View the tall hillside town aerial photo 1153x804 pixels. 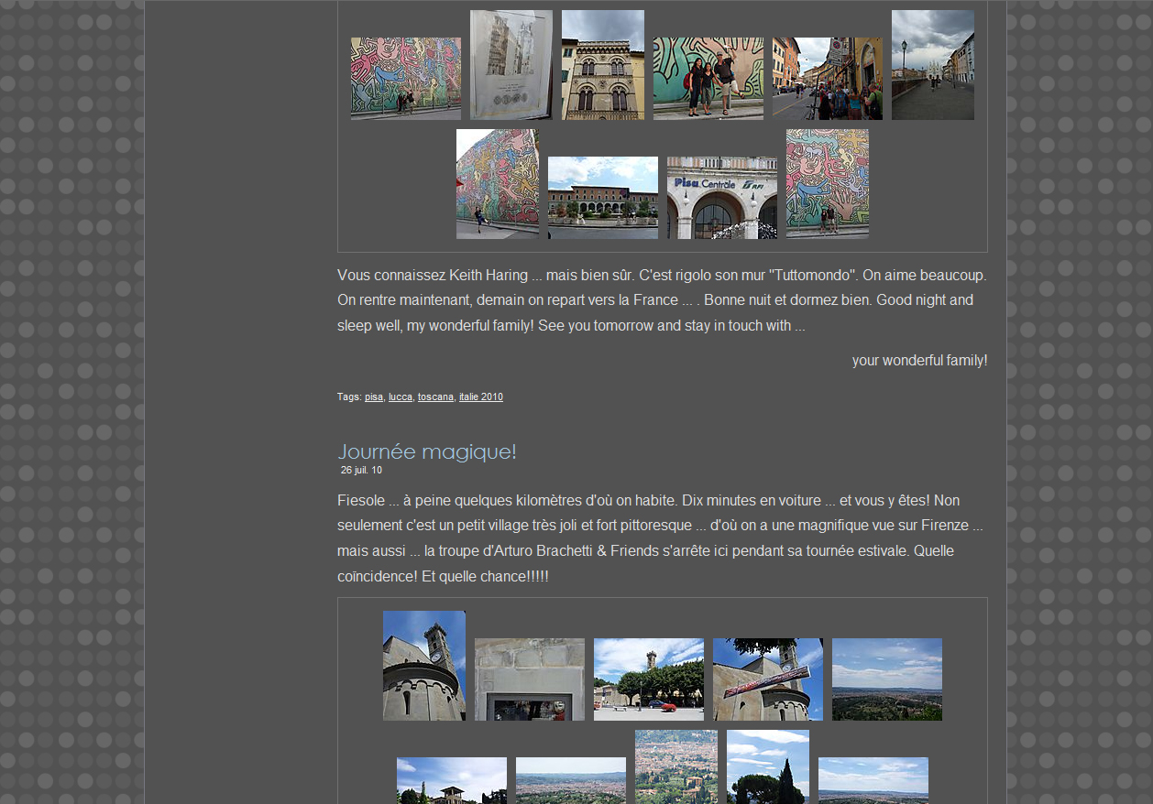click(675, 767)
